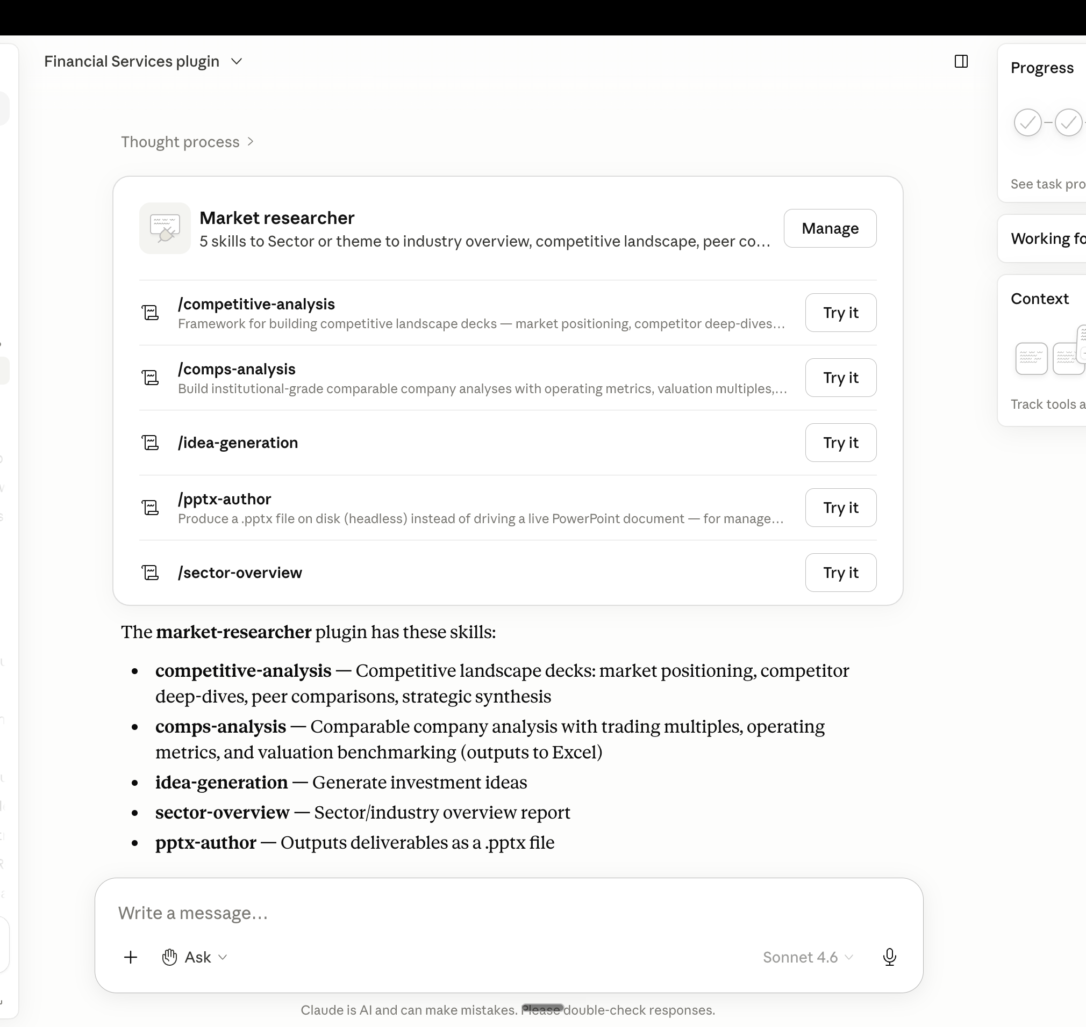Click the 'See task pro' text in Progress
This screenshot has height=1027, width=1086.
click(x=1048, y=184)
